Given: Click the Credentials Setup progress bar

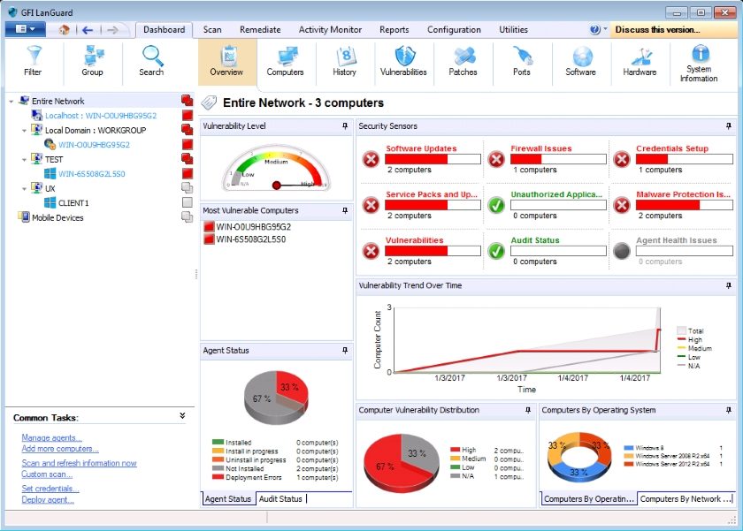Looking at the screenshot, I should tap(685, 159).
